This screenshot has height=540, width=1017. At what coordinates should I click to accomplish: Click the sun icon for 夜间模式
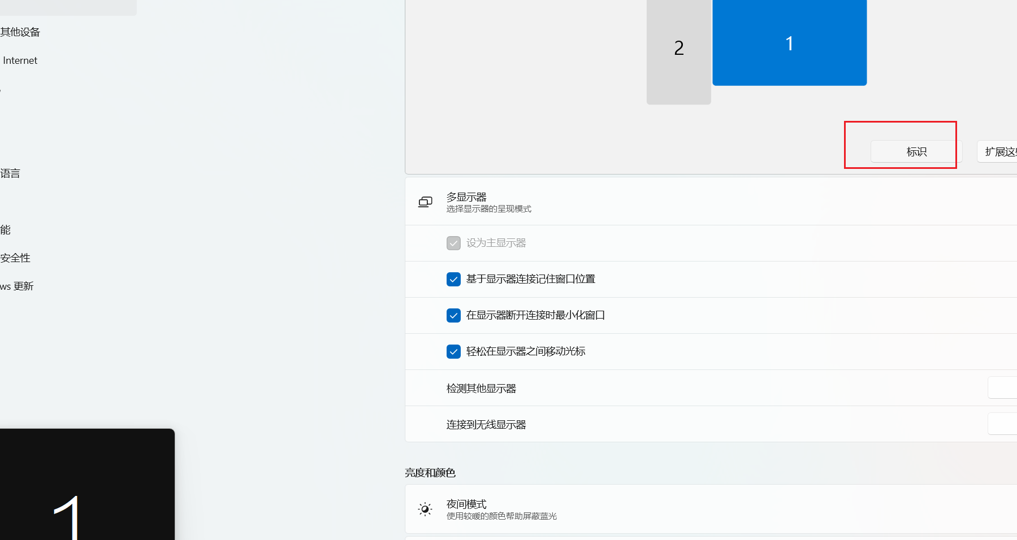pos(425,509)
